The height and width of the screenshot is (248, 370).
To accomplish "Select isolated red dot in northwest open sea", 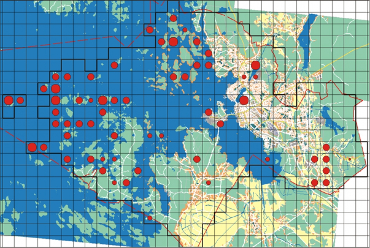I will tap(114, 65).
